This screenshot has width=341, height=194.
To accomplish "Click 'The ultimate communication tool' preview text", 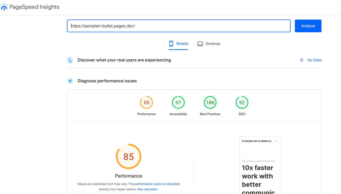I will pyautogui.click(x=258, y=161).
